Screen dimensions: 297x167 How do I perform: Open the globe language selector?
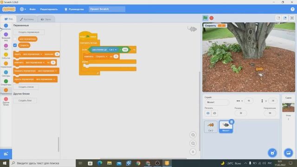coord(23,9)
